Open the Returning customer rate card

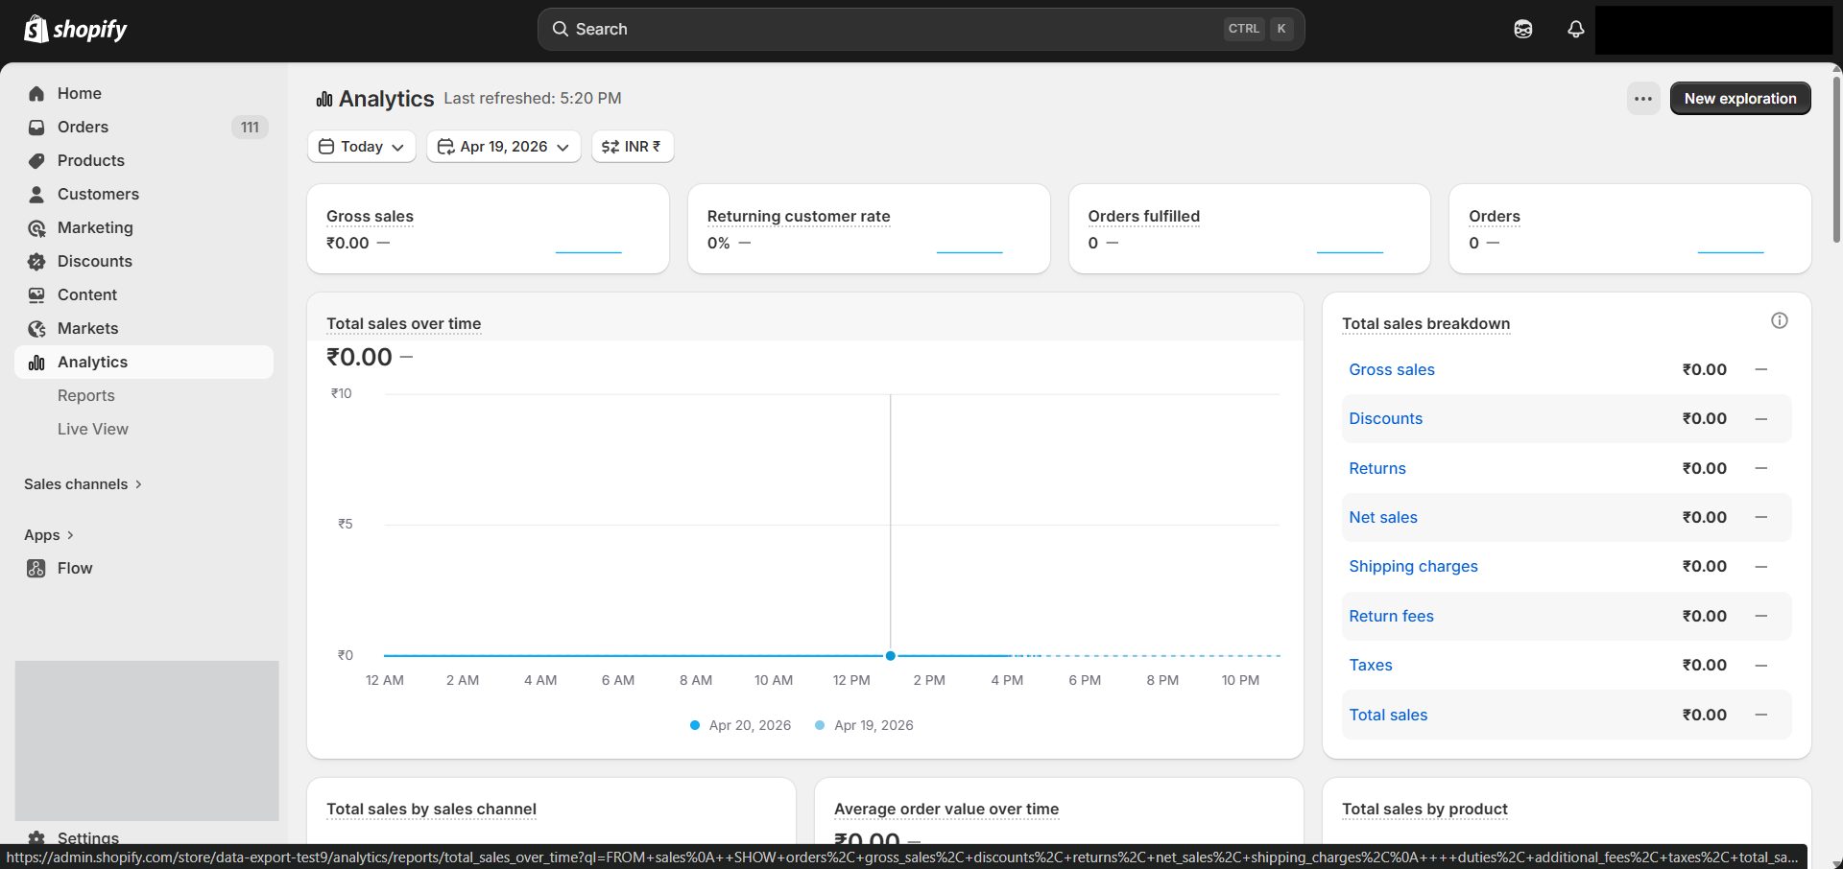[x=869, y=228]
